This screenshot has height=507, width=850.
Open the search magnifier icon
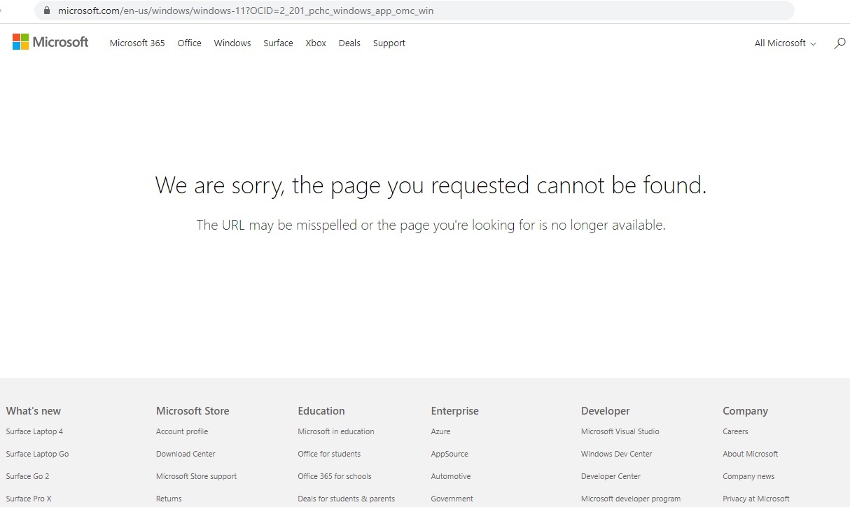839,43
